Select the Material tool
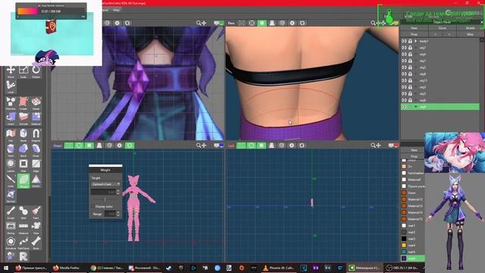Image resolution: width=485 pixels, height=273 pixels. point(36,118)
